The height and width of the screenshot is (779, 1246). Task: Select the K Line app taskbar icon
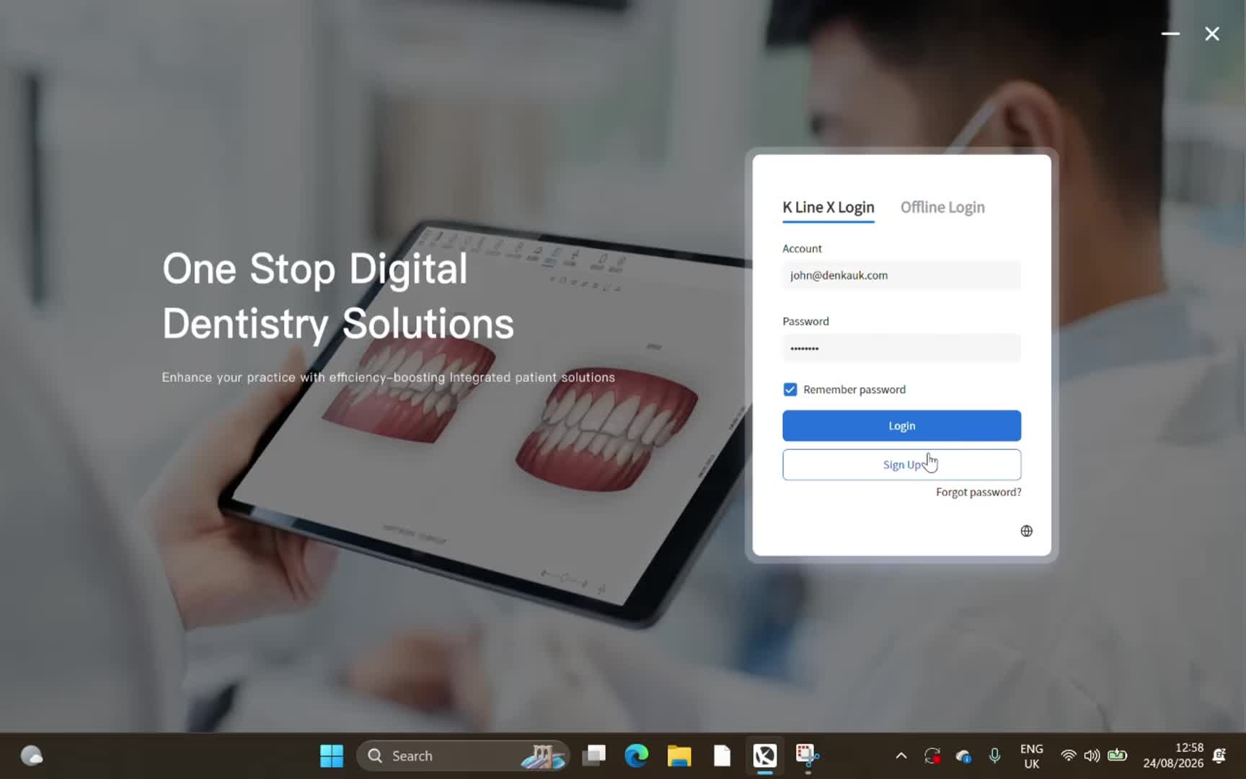764,756
